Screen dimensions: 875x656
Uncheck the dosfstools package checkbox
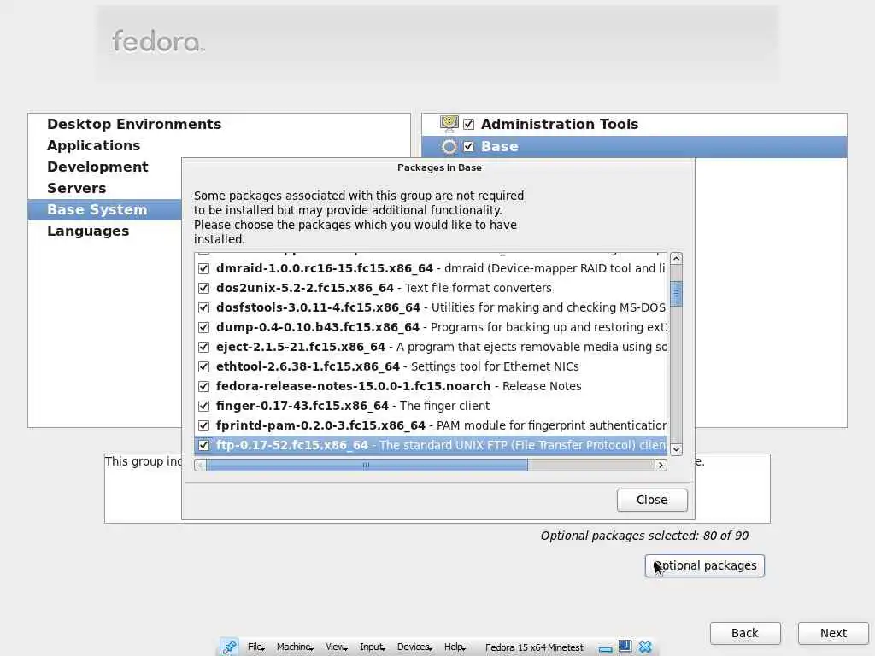point(203,307)
